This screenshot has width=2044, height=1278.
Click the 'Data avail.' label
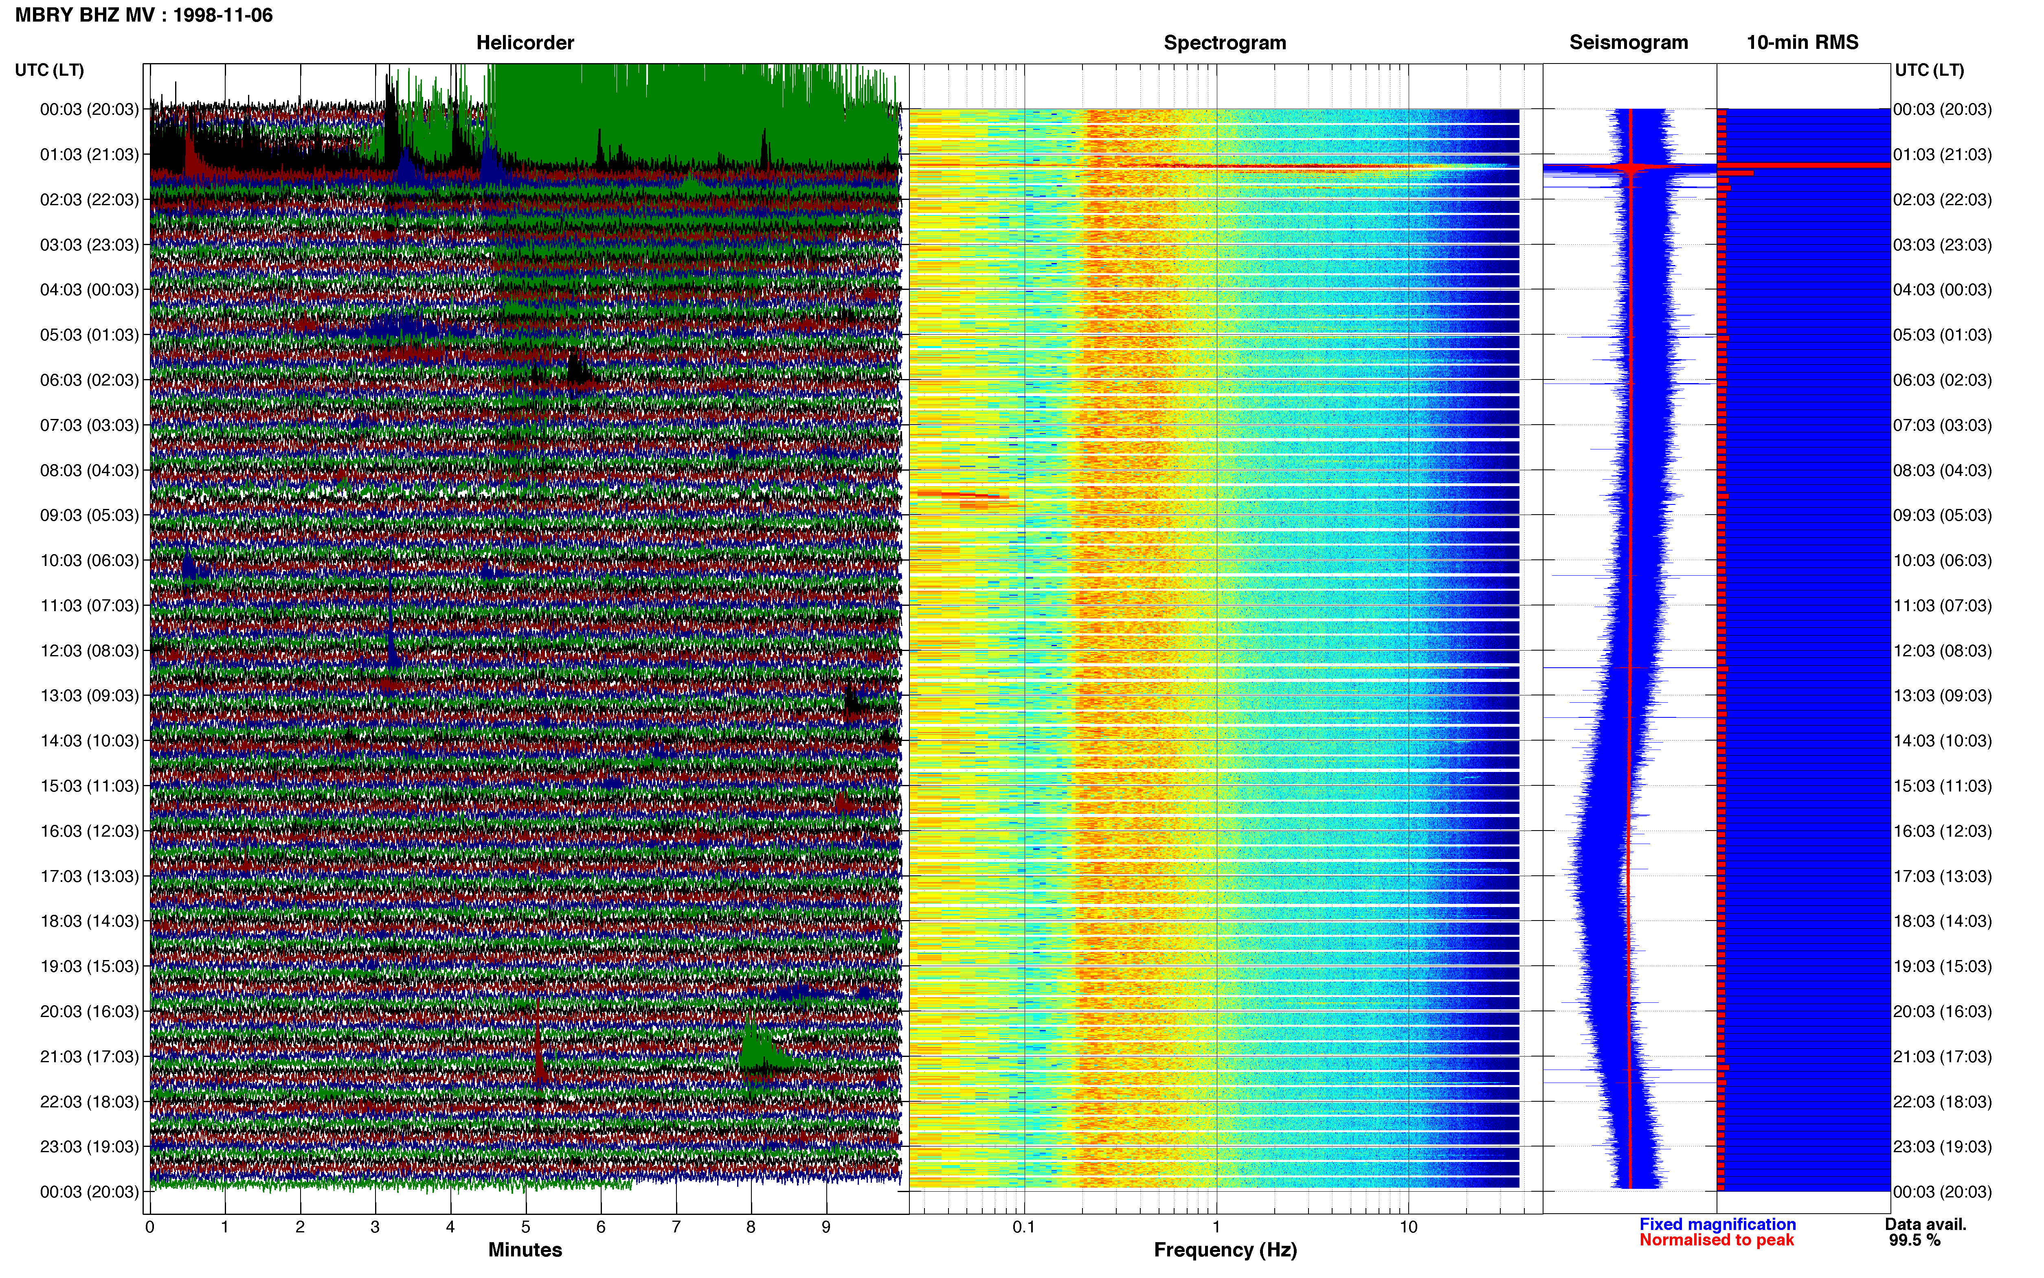(x=1925, y=1224)
